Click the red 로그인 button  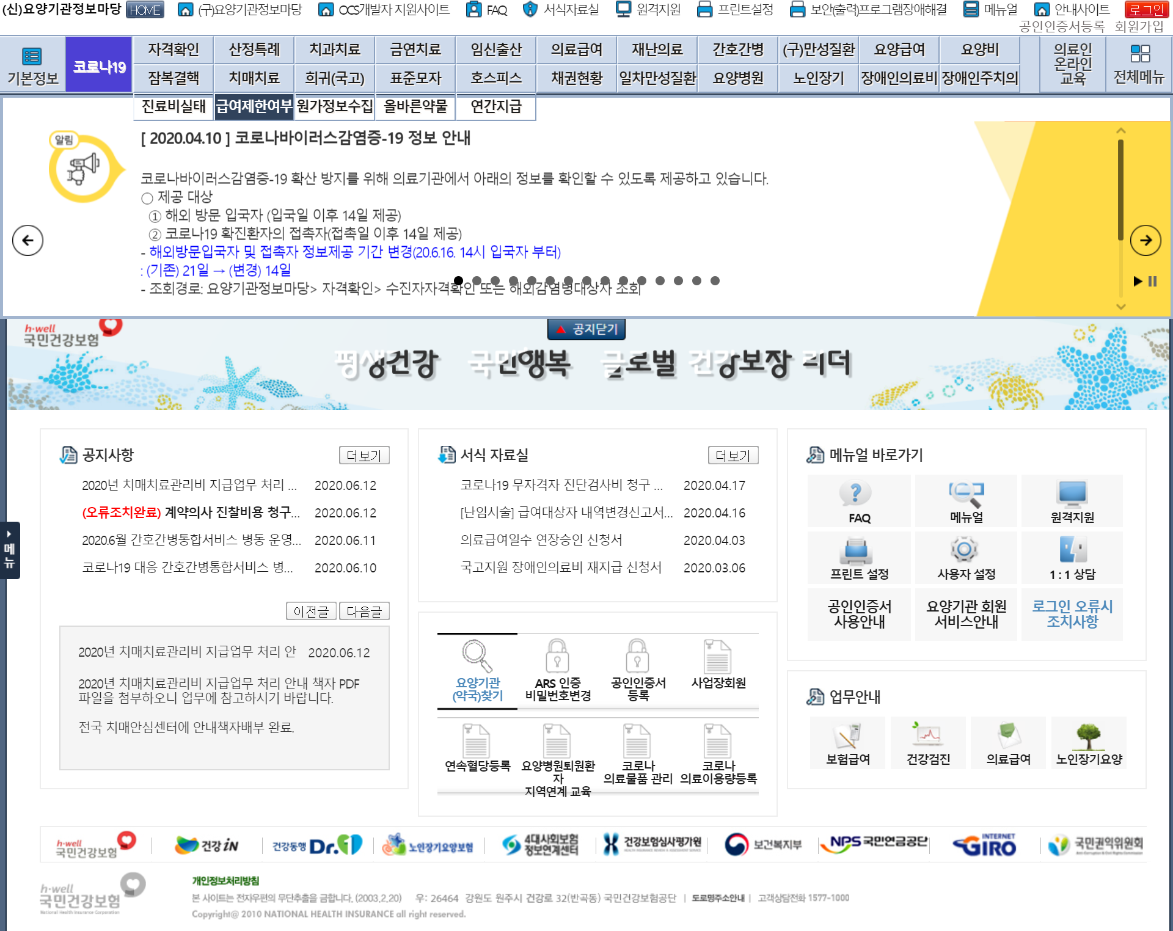1146,10
